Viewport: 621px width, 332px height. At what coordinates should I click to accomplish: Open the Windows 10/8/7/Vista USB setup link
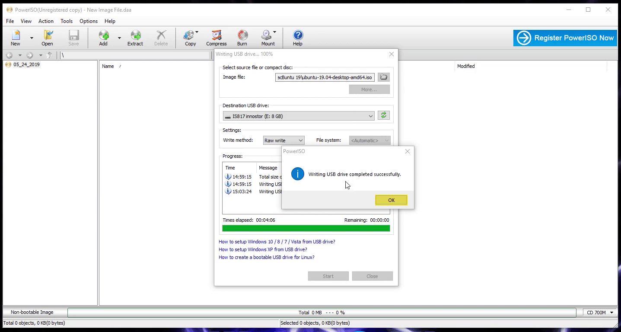coord(277,242)
